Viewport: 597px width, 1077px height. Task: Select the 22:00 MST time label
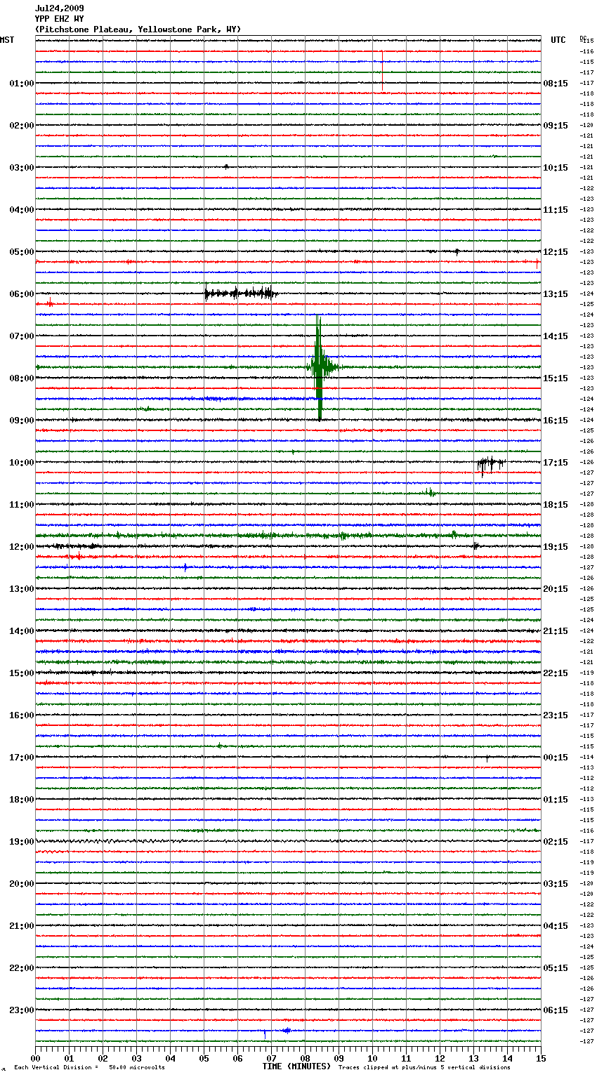pos(22,968)
